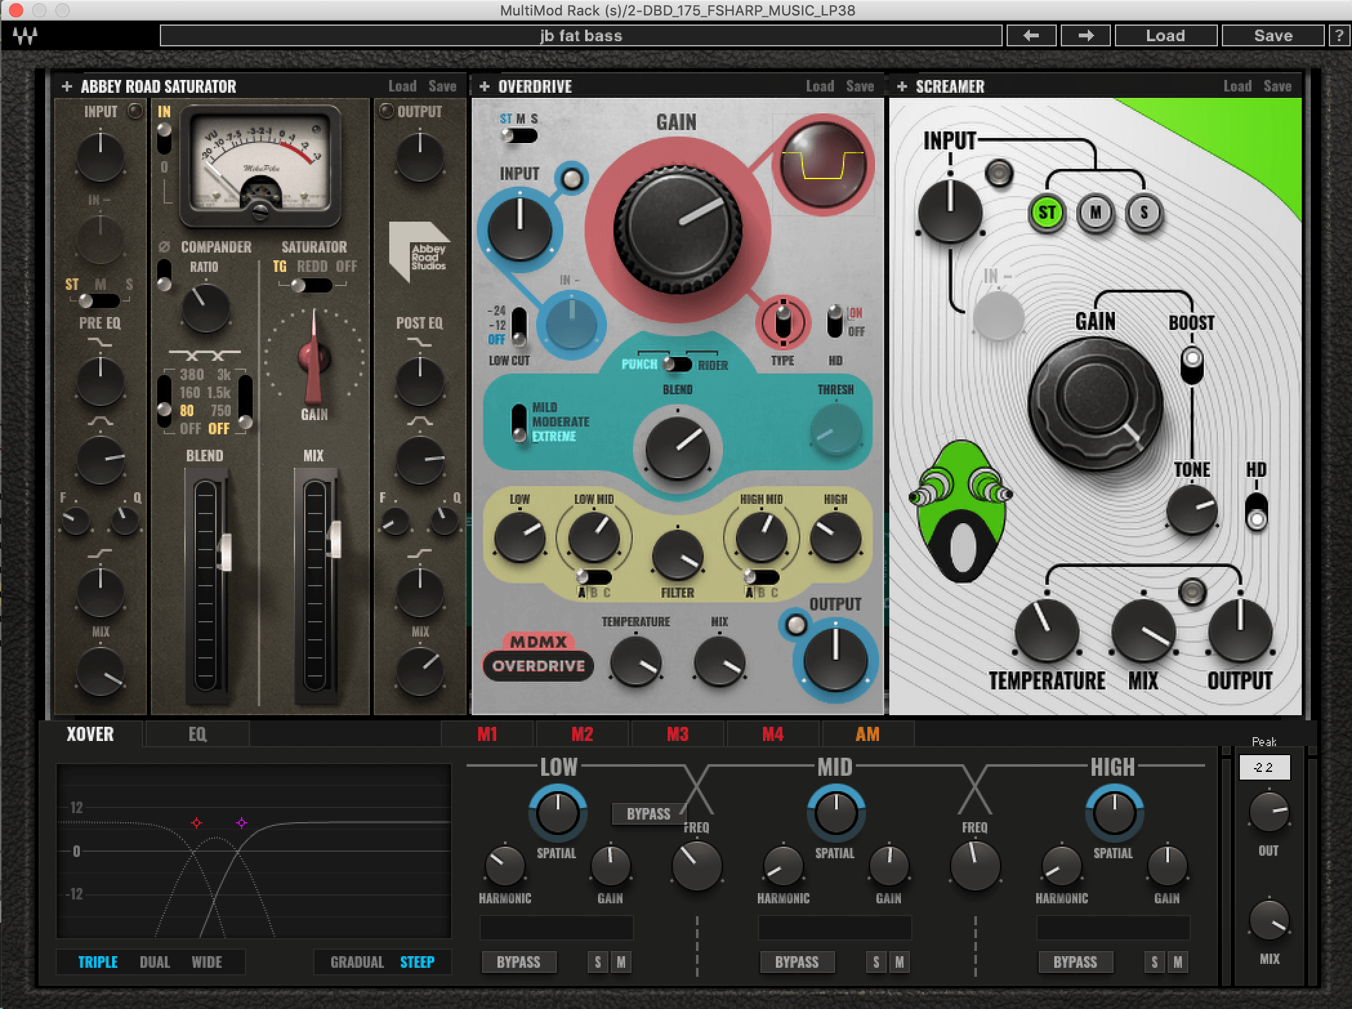Click the Abbey Road Studios logo
This screenshot has height=1009, width=1352.
click(x=419, y=251)
